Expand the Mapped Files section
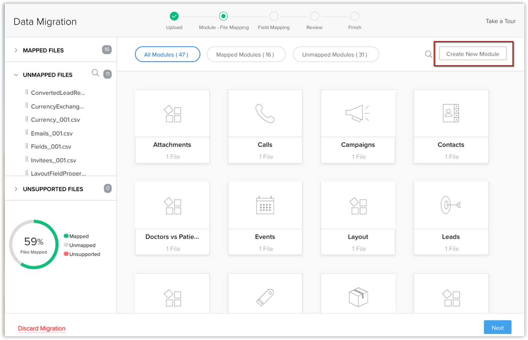This screenshot has height=340, width=528. pos(16,50)
